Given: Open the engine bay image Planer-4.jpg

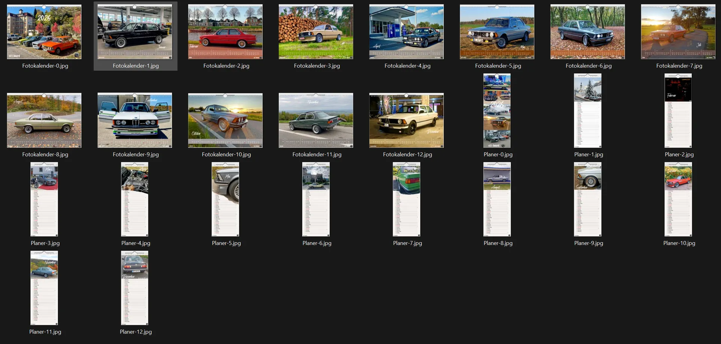Looking at the screenshot, I should 135,199.
